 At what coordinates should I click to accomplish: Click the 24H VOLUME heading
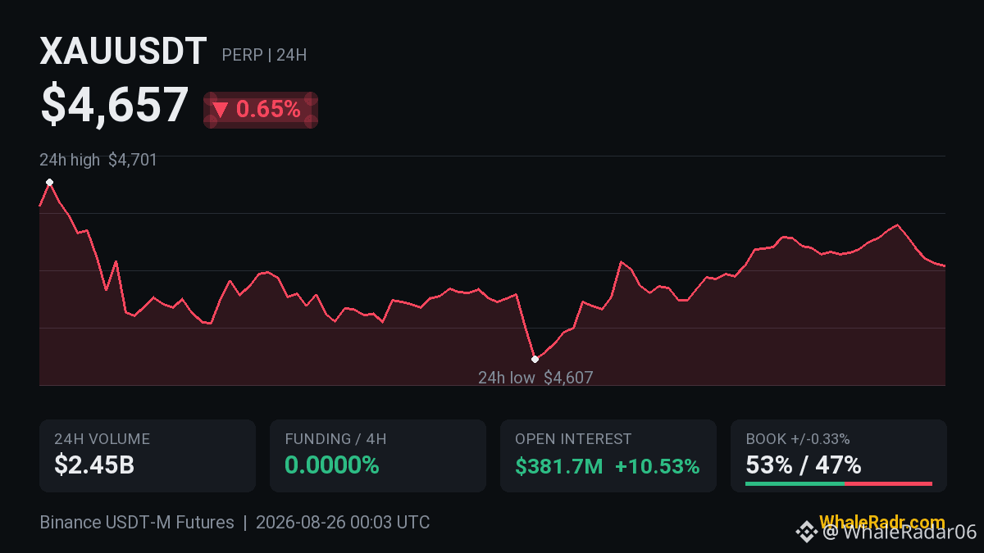(x=102, y=439)
